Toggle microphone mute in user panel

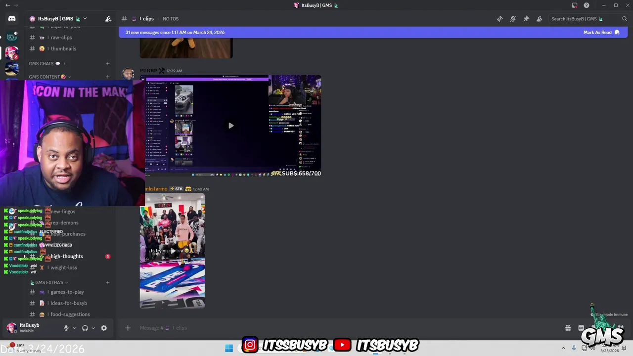coord(66,328)
